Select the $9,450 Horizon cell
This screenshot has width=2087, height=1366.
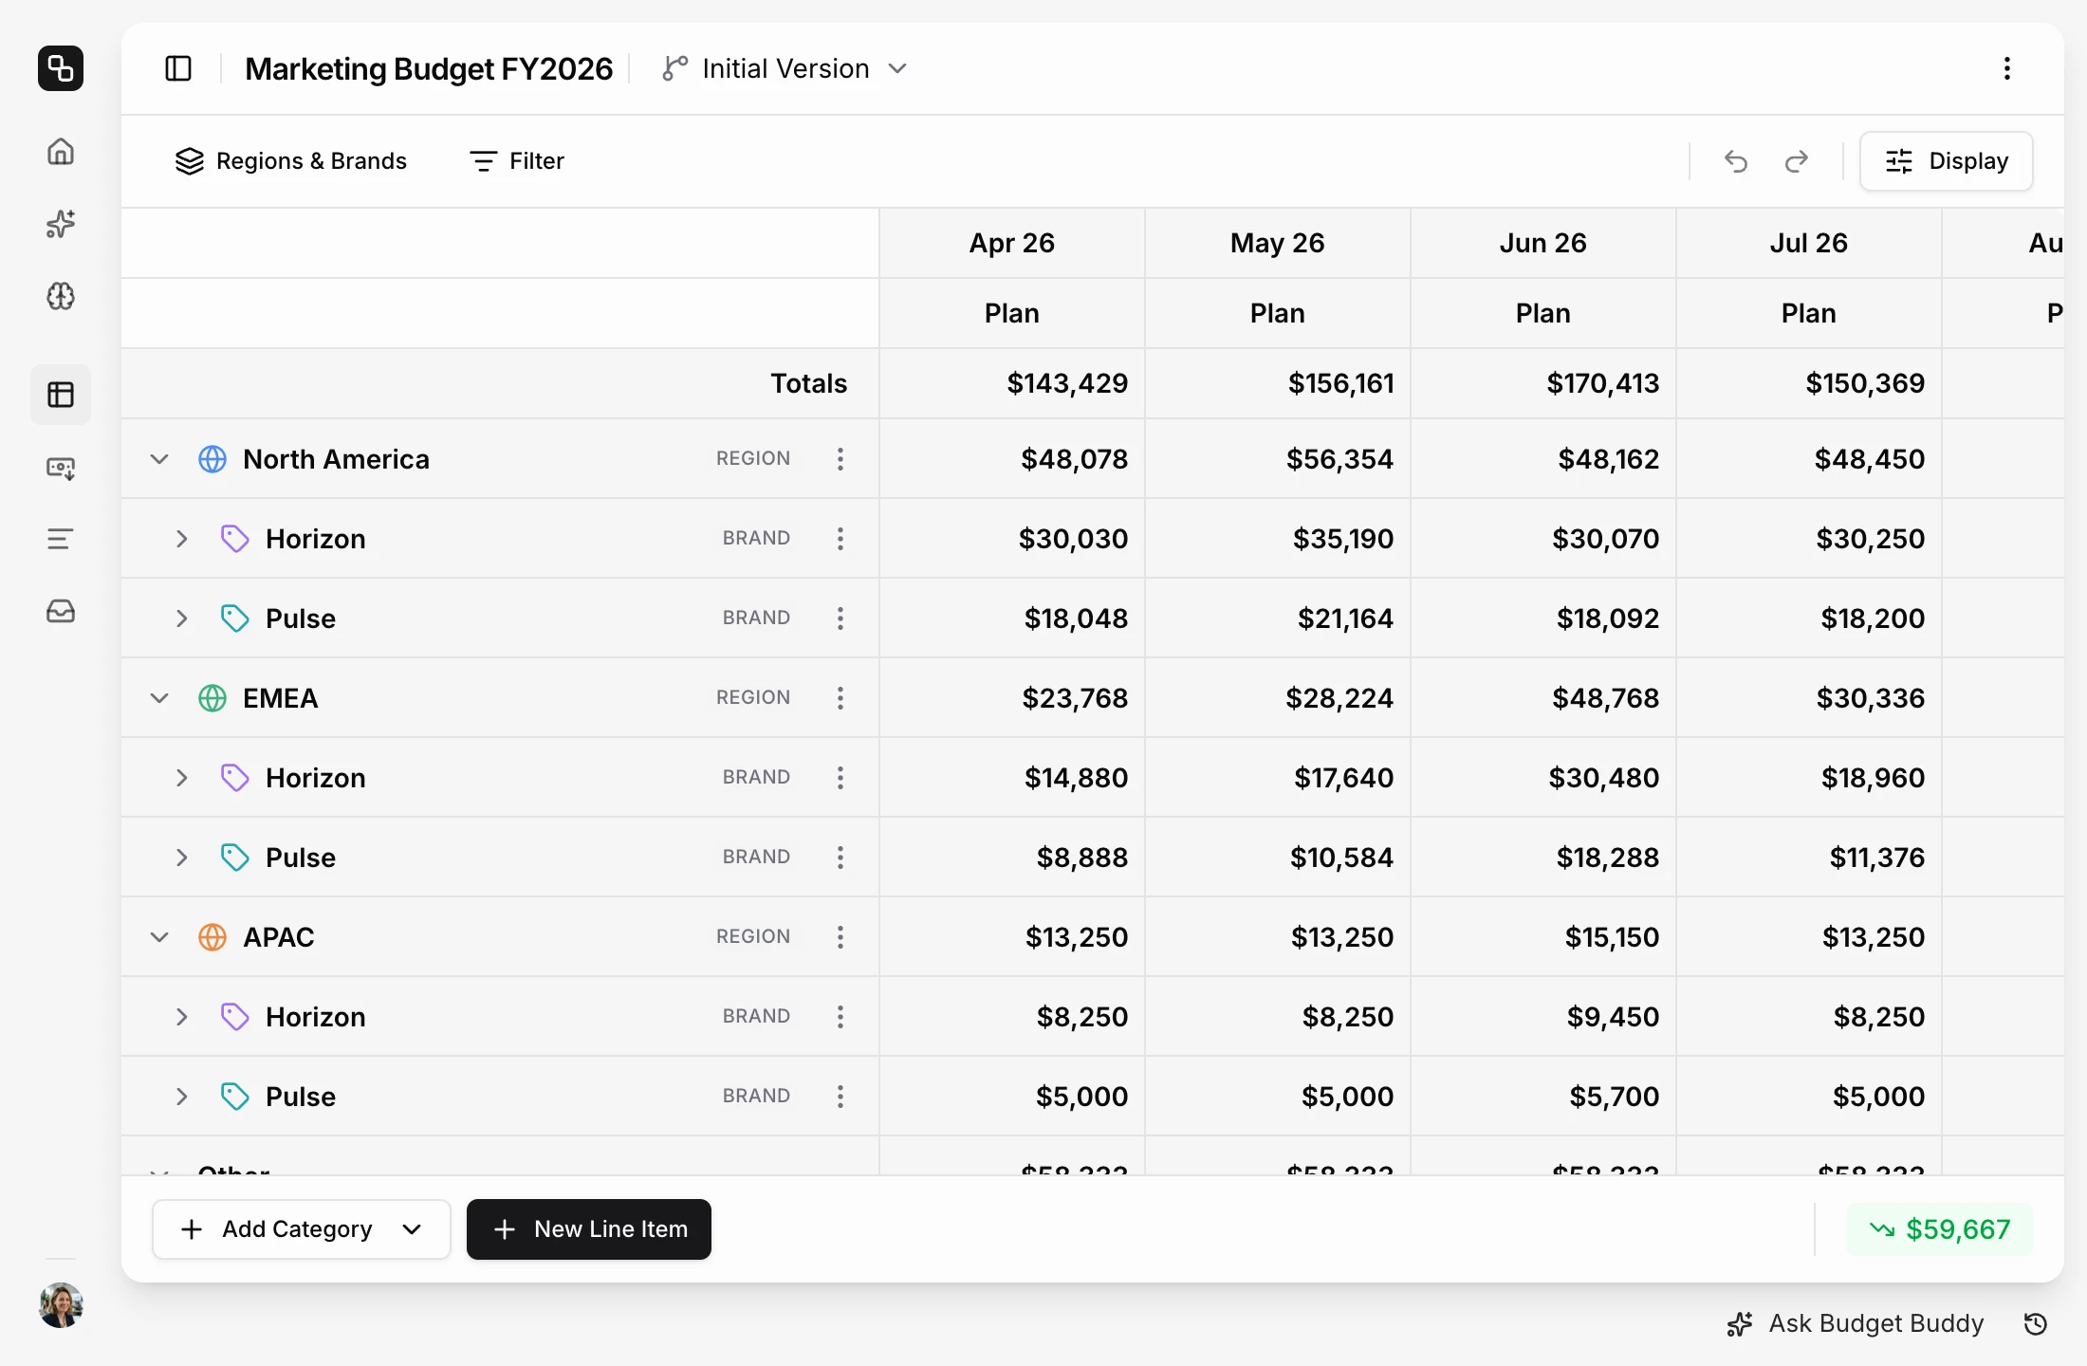pyautogui.click(x=1543, y=1017)
